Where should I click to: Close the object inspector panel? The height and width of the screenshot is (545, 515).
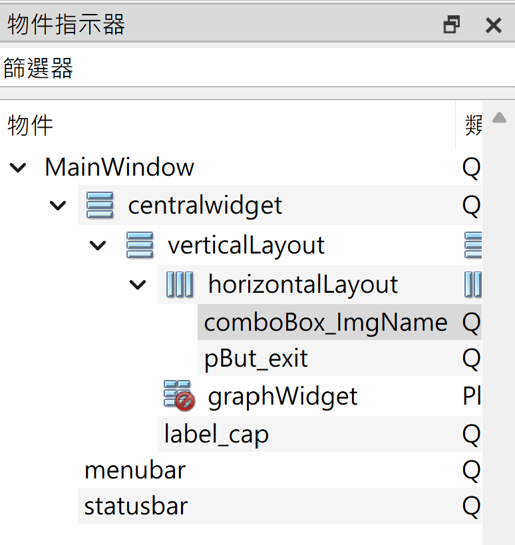coord(493,25)
